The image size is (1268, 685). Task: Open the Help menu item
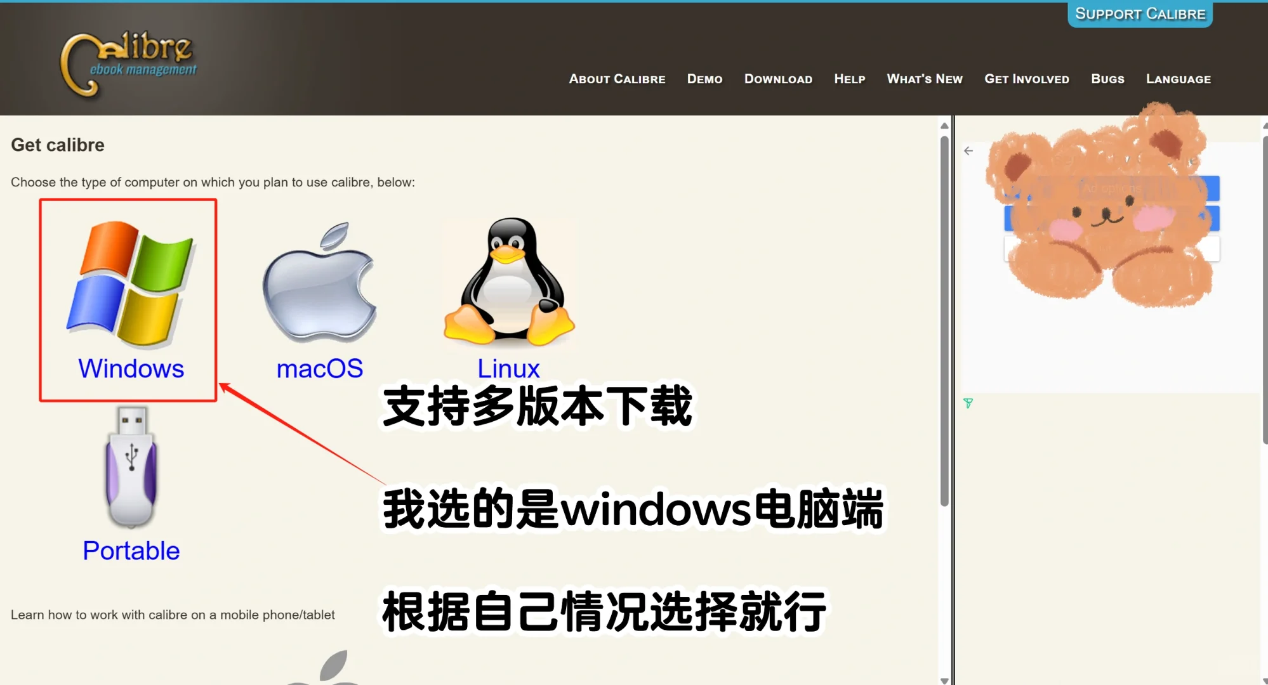point(849,79)
